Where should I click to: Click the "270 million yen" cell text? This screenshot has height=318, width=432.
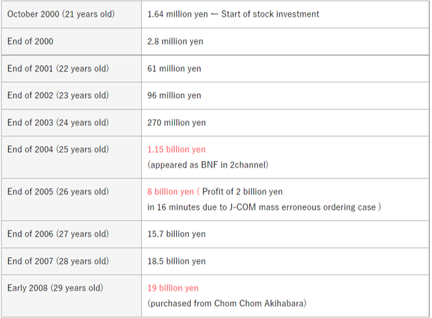tap(176, 123)
